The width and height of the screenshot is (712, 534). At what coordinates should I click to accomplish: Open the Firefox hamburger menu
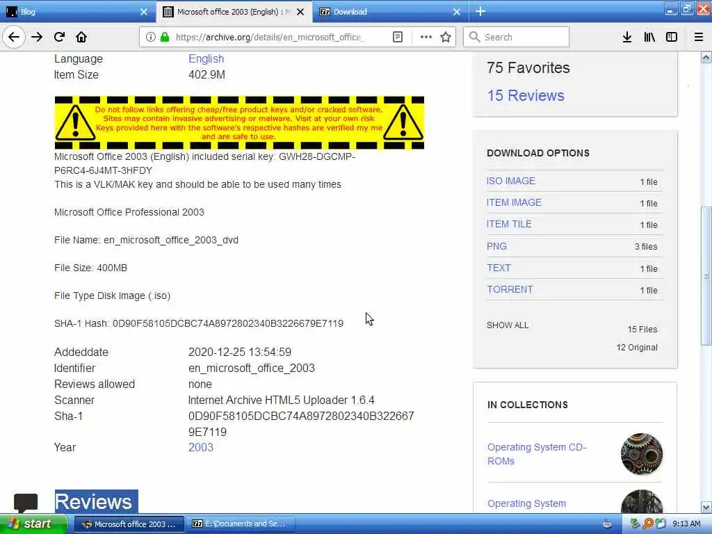tap(699, 37)
